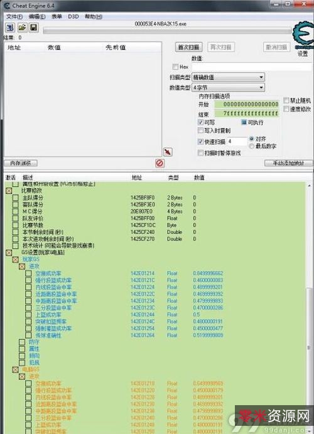Open the 编辑(E) menu
Screen dimensions: 314x434
[37, 16]
